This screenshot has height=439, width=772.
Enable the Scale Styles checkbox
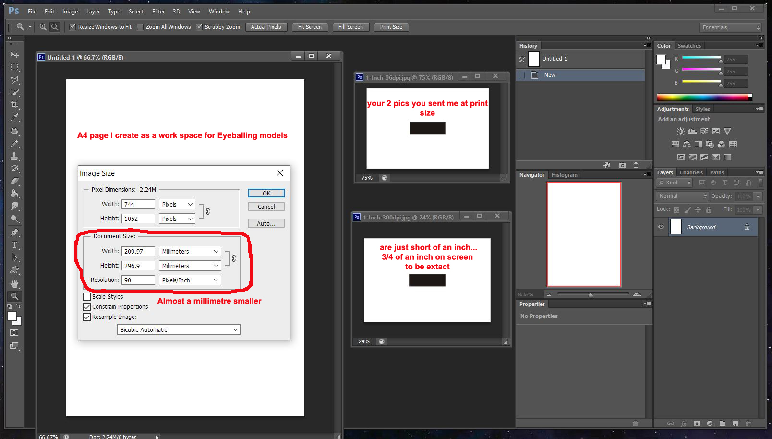[x=87, y=297]
